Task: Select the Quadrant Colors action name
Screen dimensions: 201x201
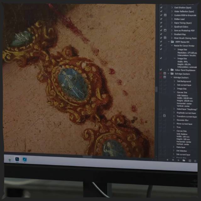Action: point(181,27)
